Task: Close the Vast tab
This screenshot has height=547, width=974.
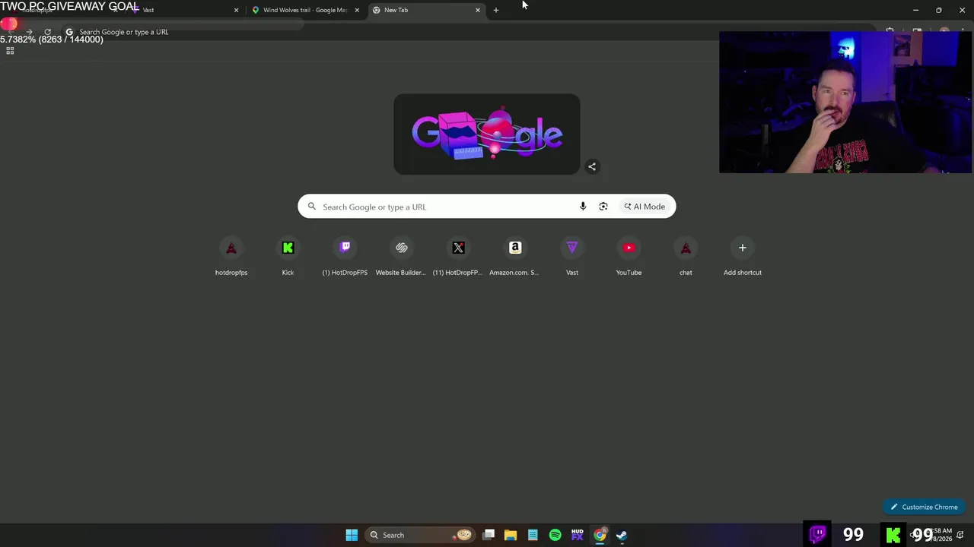Action: pyautogui.click(x=236, y=10)
